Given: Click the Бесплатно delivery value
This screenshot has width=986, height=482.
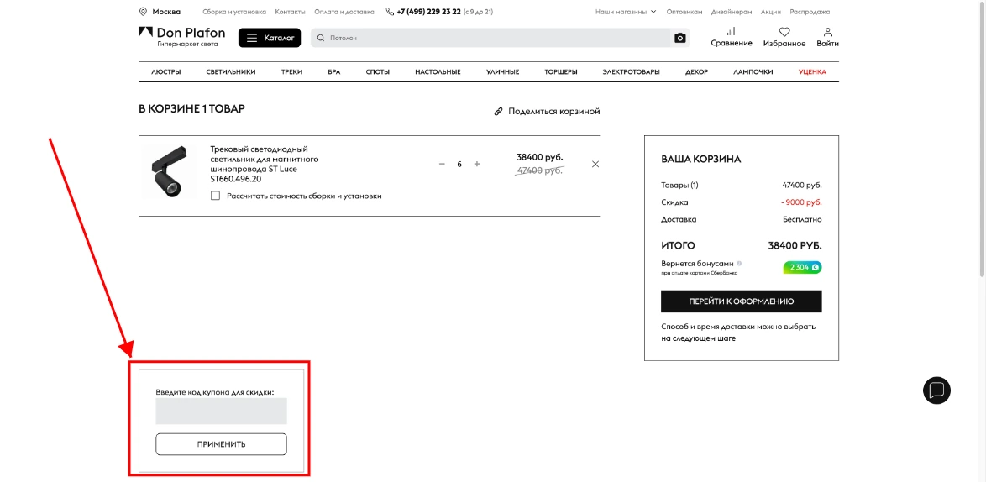Looking at the screenshot, I should [802, 219].
